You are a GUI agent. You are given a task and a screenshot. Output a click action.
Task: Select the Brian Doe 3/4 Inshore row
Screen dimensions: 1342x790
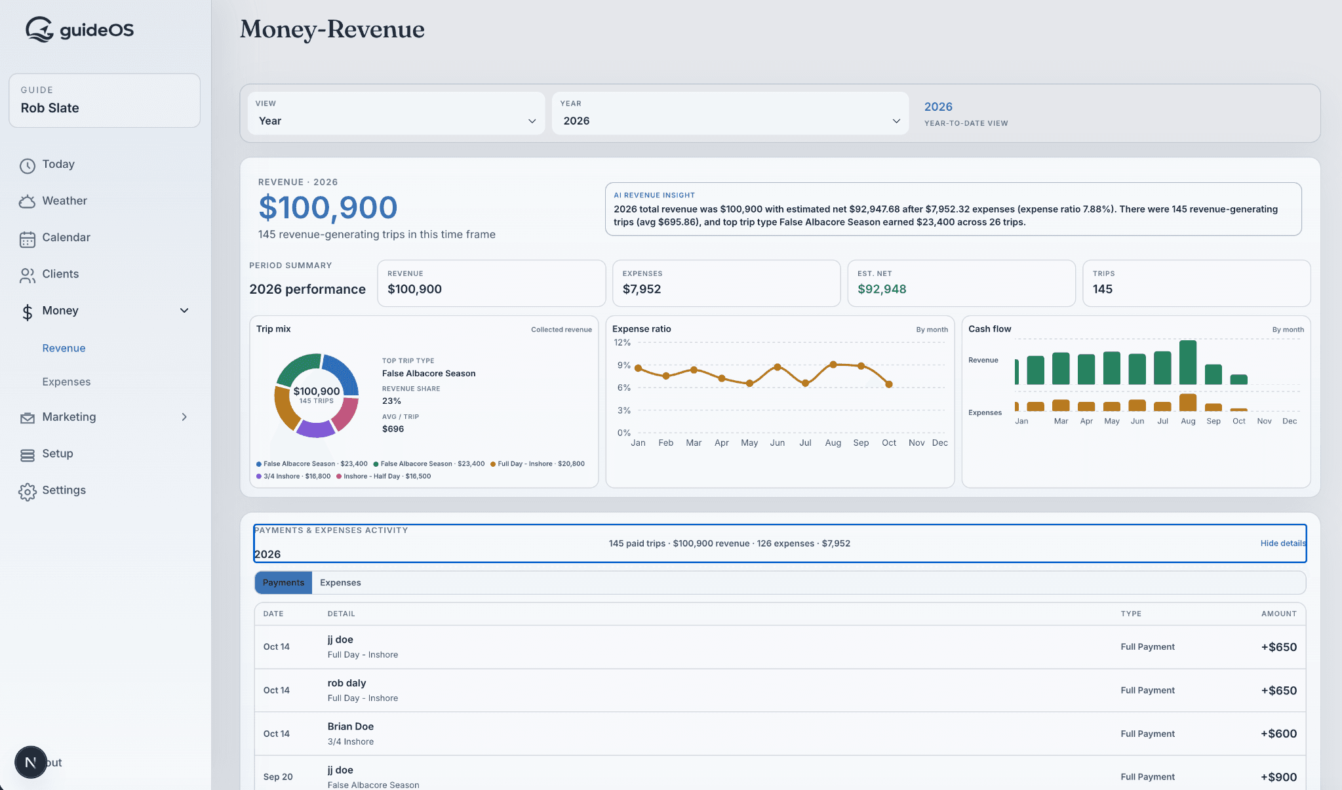(780, 734)
